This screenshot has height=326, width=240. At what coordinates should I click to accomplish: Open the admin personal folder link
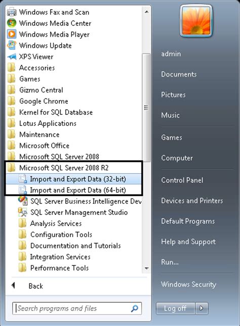171,54
